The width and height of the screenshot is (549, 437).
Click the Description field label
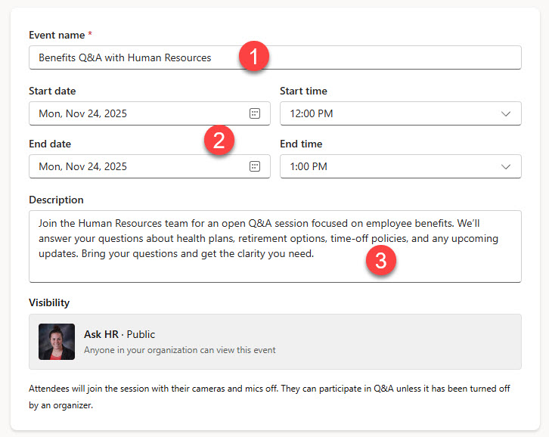tap(56, 200)
